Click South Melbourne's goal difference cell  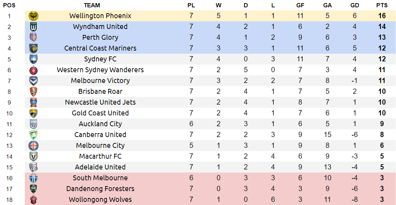354,178
